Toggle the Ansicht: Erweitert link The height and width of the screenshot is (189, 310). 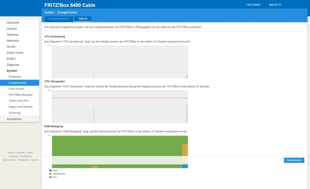(16, 153)
